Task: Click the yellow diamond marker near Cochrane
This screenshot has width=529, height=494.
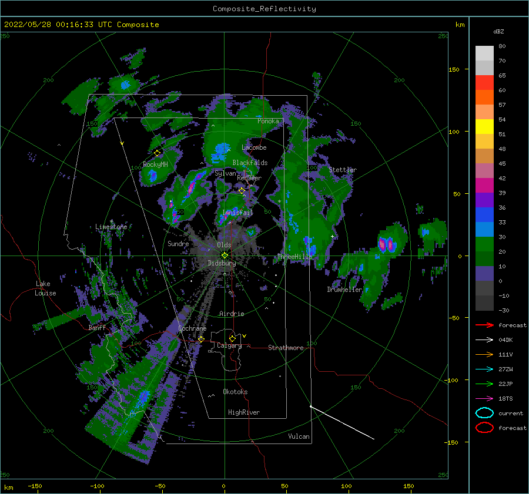Action: coord(201,340)
